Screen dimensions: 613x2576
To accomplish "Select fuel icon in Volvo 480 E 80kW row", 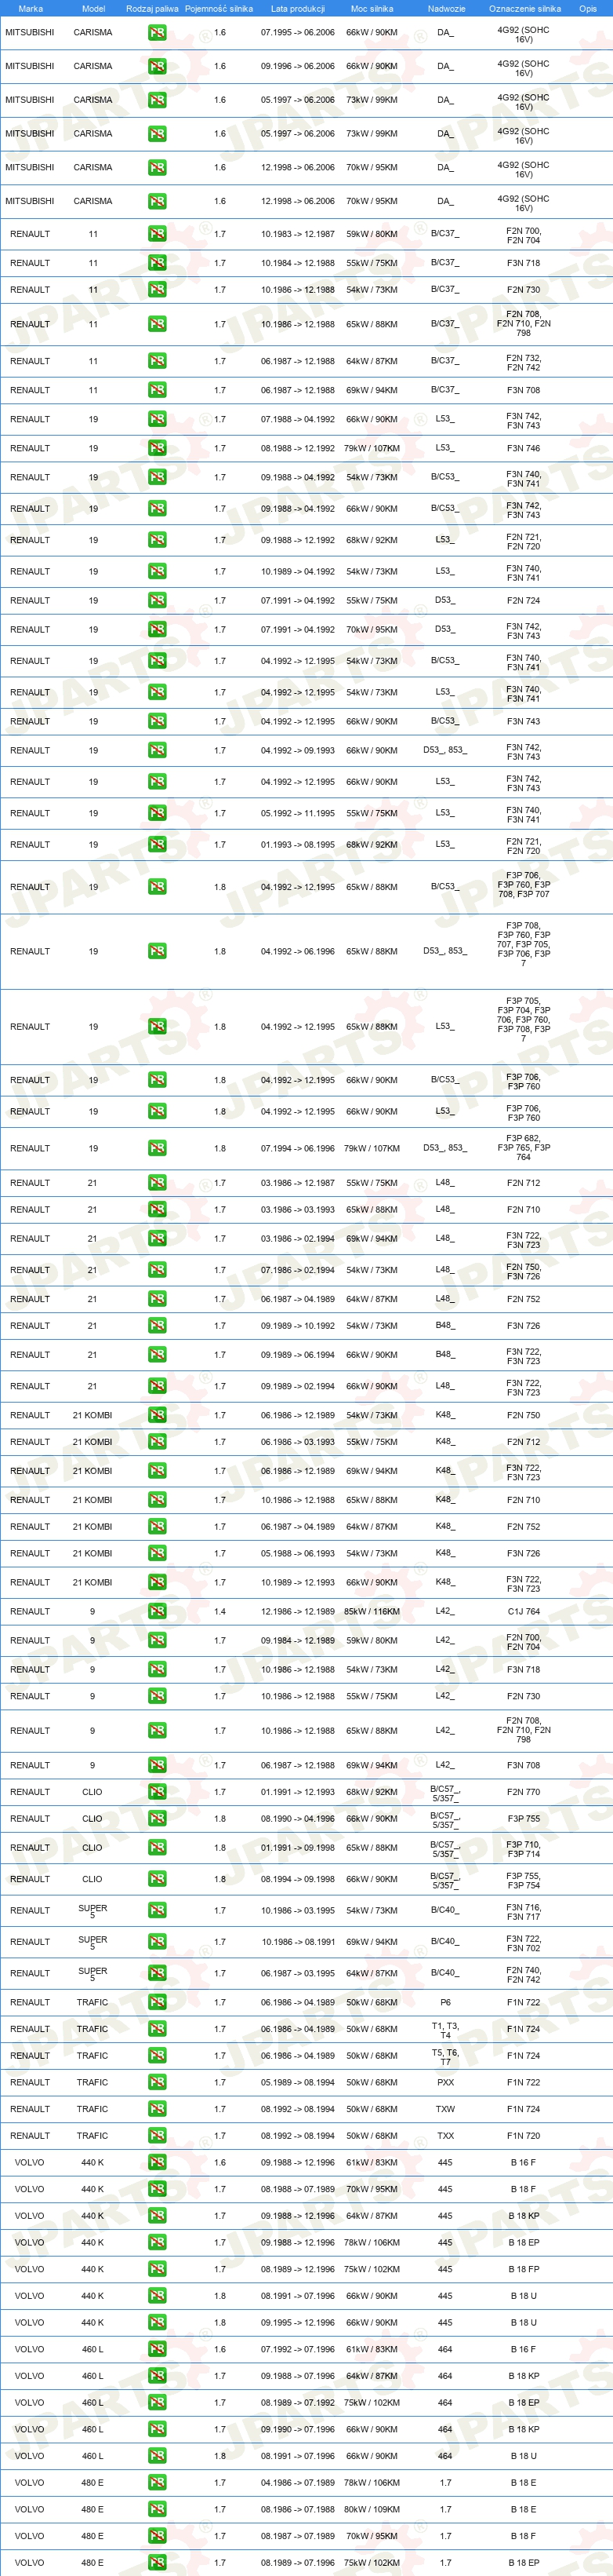I will tap(157, 2510).
